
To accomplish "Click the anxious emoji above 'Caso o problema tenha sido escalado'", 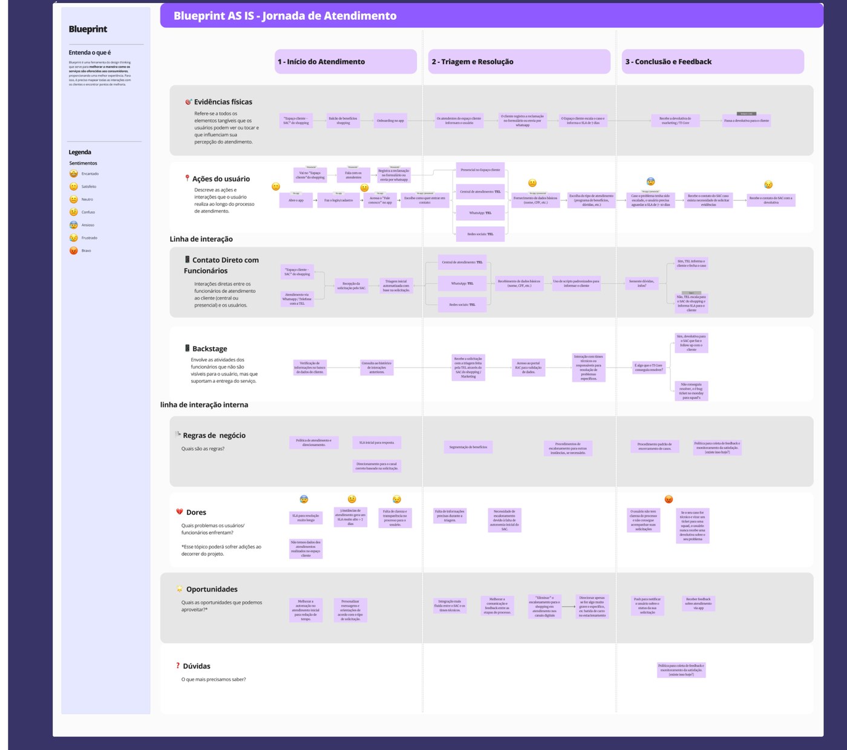I will point(650,181).
